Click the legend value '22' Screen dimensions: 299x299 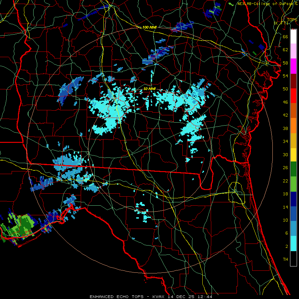pos(285,181)
